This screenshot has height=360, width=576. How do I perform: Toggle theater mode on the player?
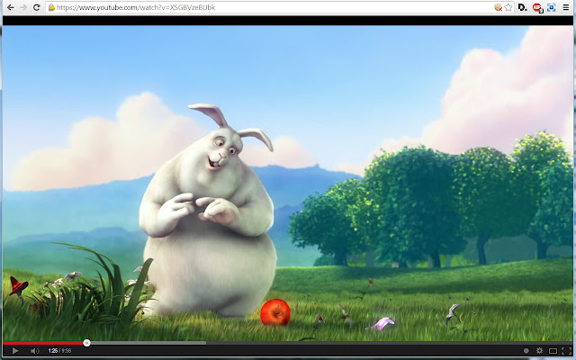[553, 351]
